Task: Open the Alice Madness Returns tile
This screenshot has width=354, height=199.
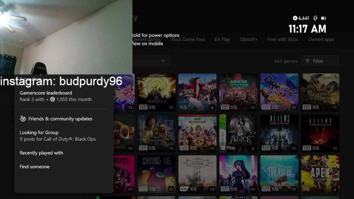Action: [238, 133]
